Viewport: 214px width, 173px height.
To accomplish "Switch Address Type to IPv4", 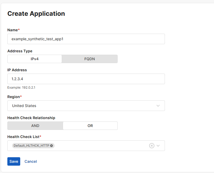I will click(x=35, y=59).
